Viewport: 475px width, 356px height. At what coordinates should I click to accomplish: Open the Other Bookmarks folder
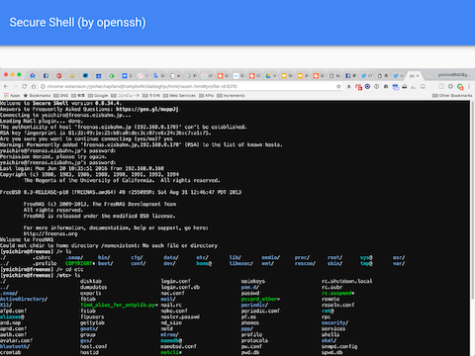click(452, 96)
